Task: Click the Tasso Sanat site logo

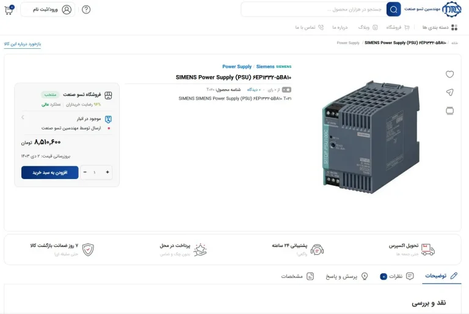Action: pyautogui.click(x=453, y=9)
